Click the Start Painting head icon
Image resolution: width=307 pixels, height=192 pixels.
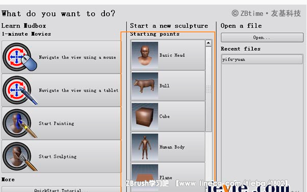[x=19, y=123]
